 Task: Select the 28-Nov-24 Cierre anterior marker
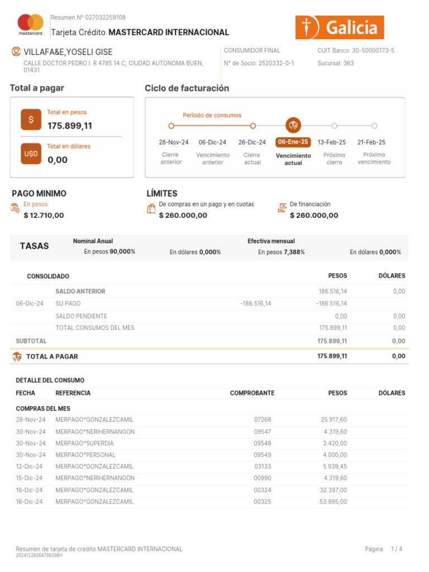171,126
